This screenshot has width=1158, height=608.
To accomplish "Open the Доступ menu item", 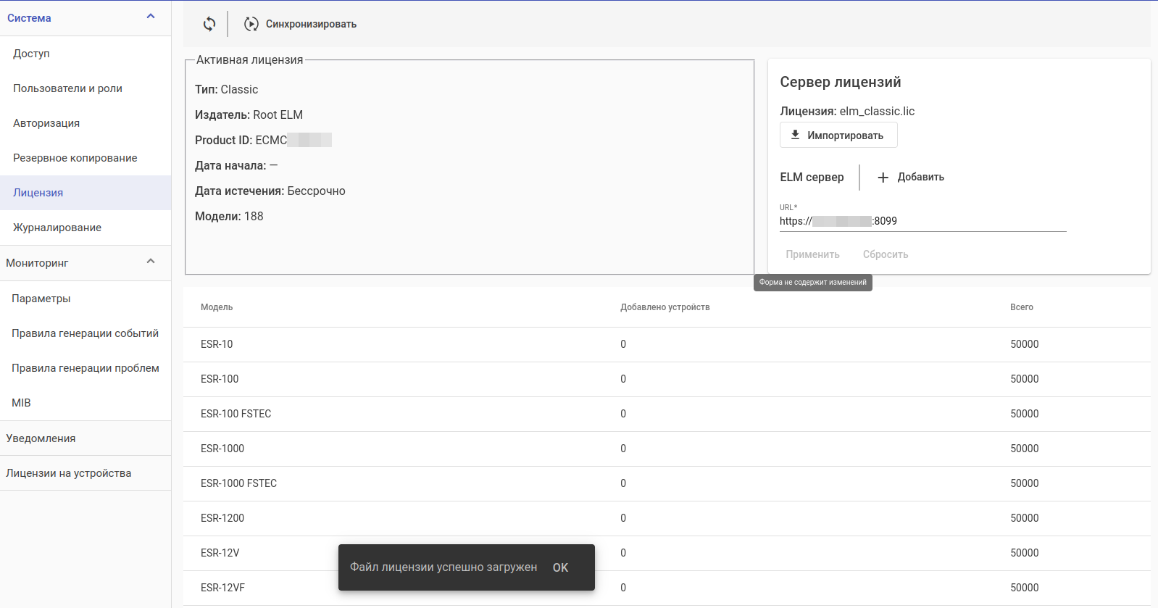I will pos(32,54).
